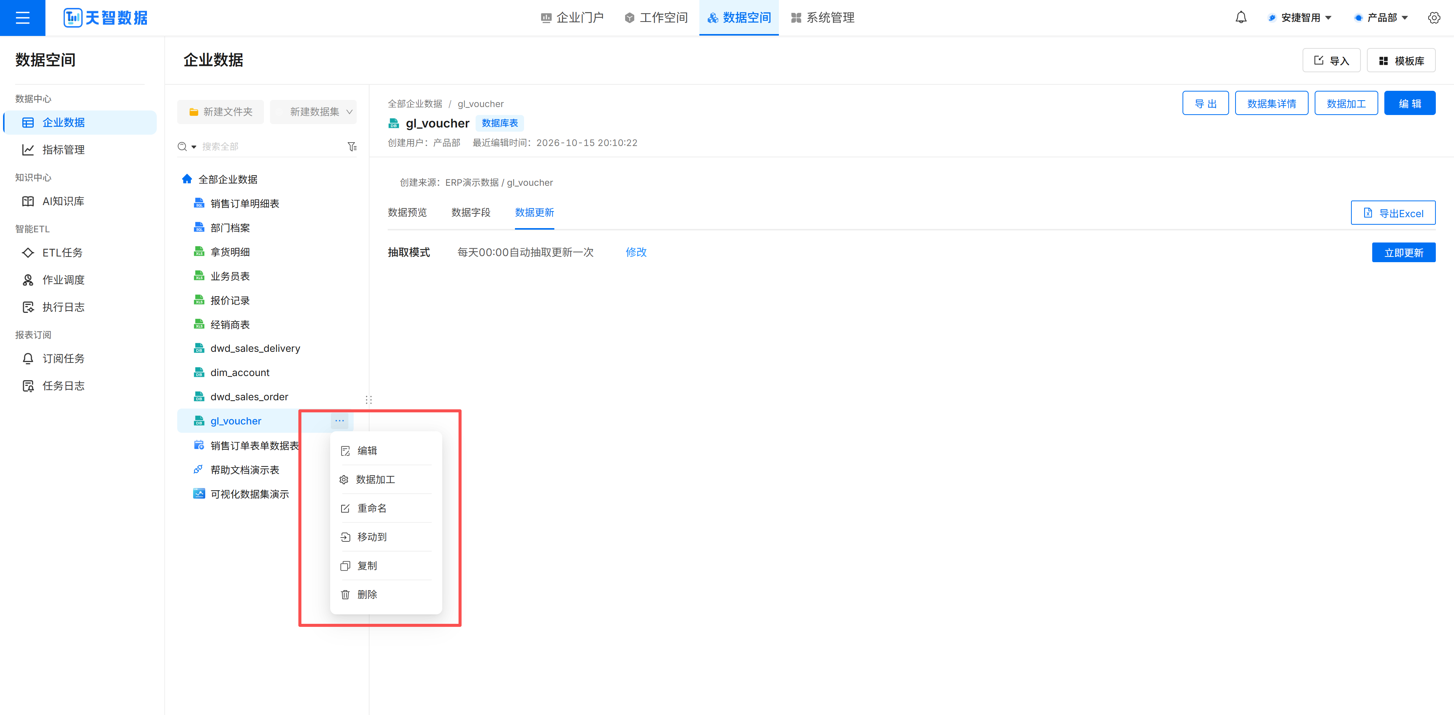Click the 修改 link for 抽取模式
The width and height of the screenshot is (1454, 715).
pyautogui.click(x=636, y=252)
